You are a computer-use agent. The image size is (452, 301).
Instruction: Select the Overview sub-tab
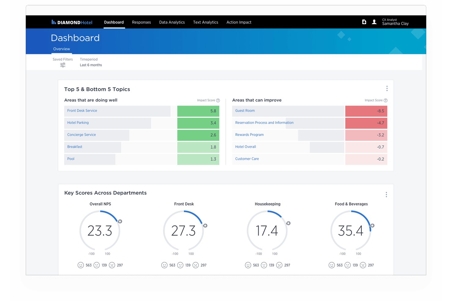pos(61,49)
